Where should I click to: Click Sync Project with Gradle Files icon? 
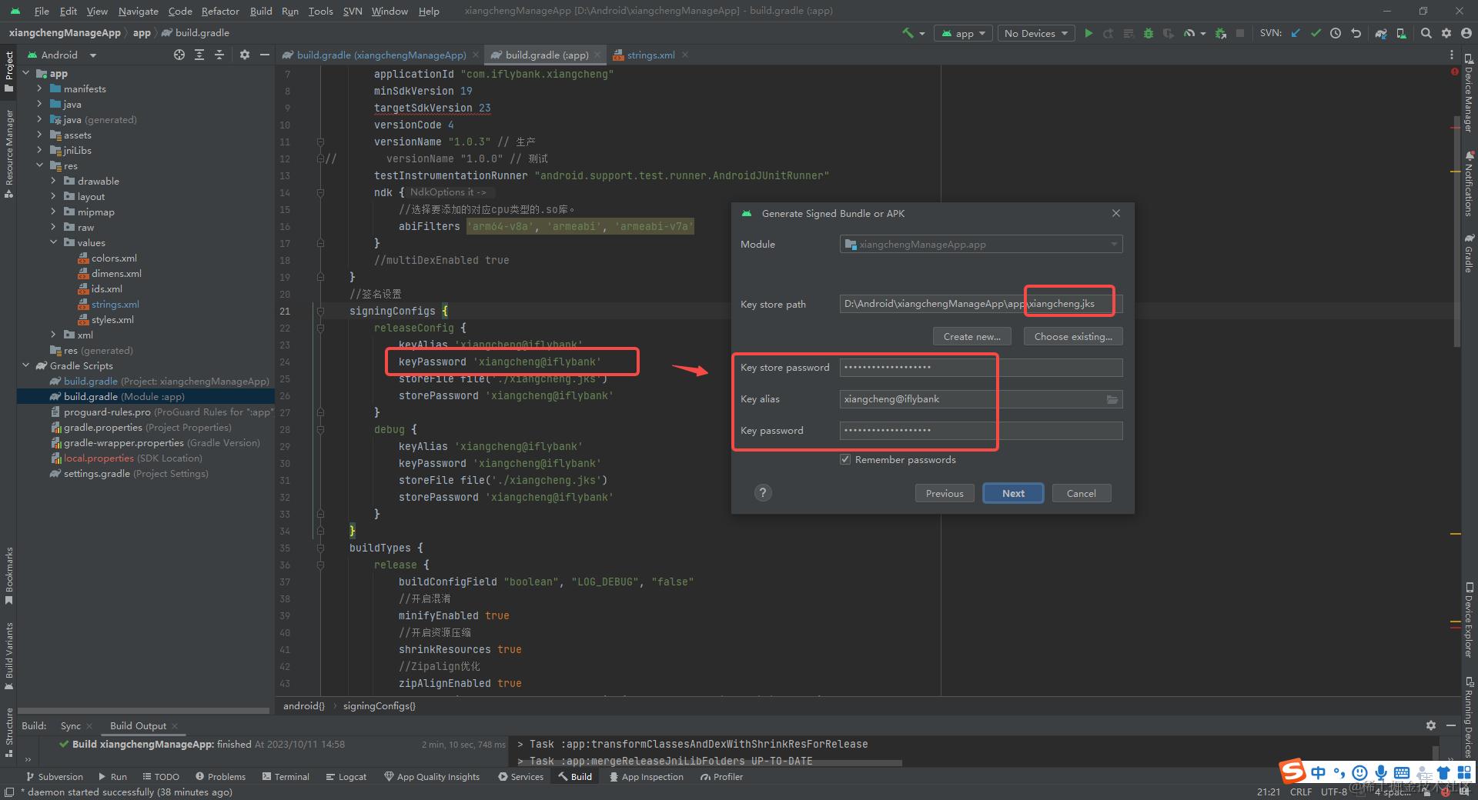pyautogui.click(x=1381, y=33)
